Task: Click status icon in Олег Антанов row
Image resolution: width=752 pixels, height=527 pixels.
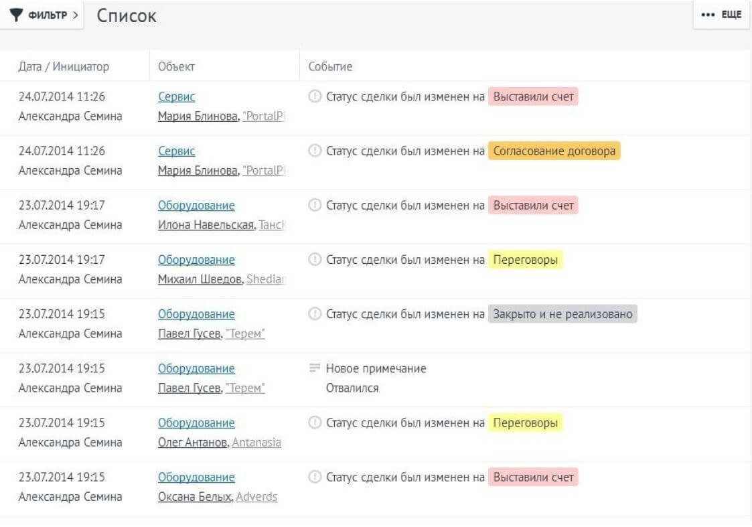Action: 315,423
